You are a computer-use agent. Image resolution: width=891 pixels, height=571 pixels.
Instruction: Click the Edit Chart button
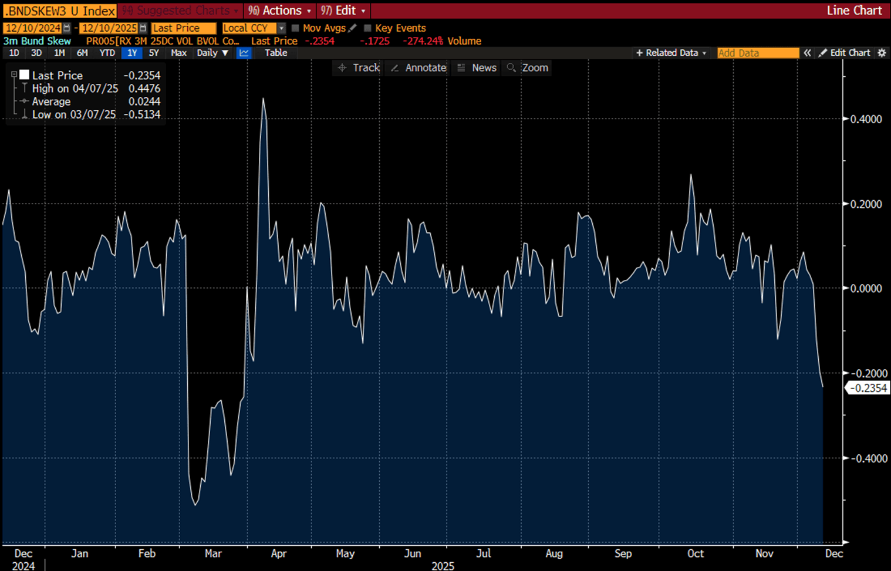pyautogui.click(x=845, y=53)
